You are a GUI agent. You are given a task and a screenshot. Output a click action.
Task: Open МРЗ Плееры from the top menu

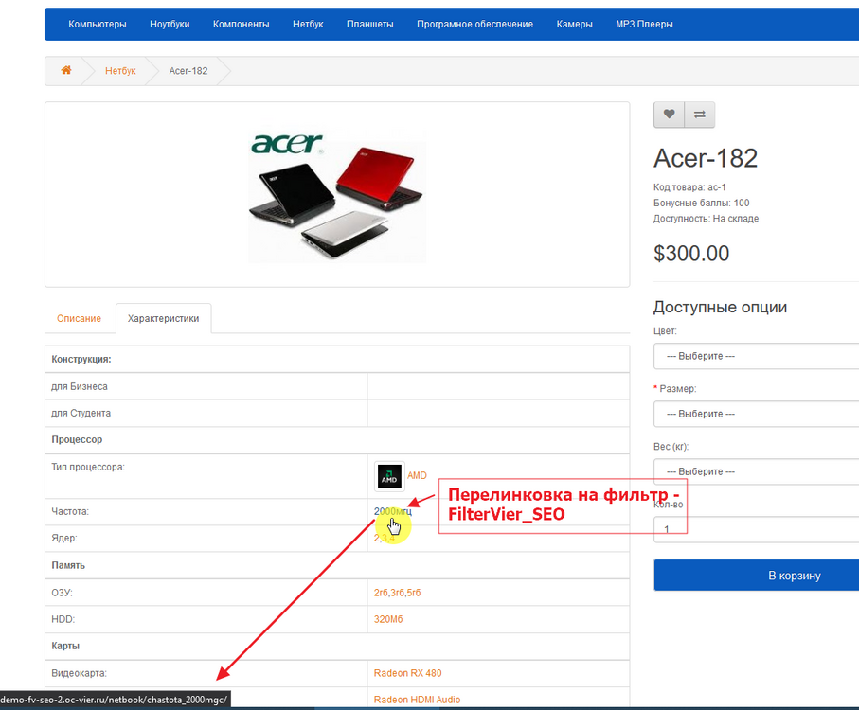coord(643,24)
